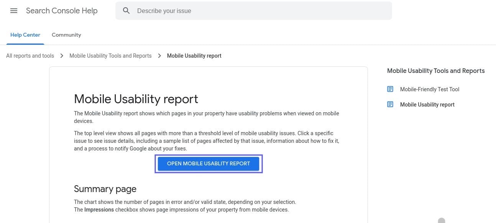Open the All reports and tools breadcrumb
Screen dimensions: 496x223
(30, 55)
